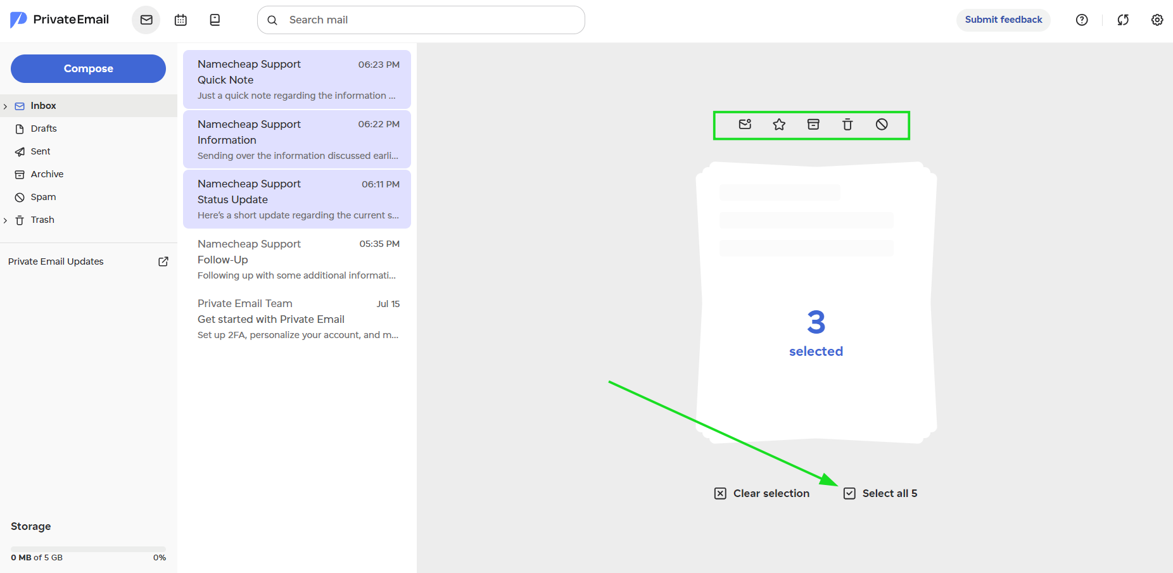Select the Quick Note email
Image resolution: width=1173 pixels, height=573 pixels.
click(297, 79)
